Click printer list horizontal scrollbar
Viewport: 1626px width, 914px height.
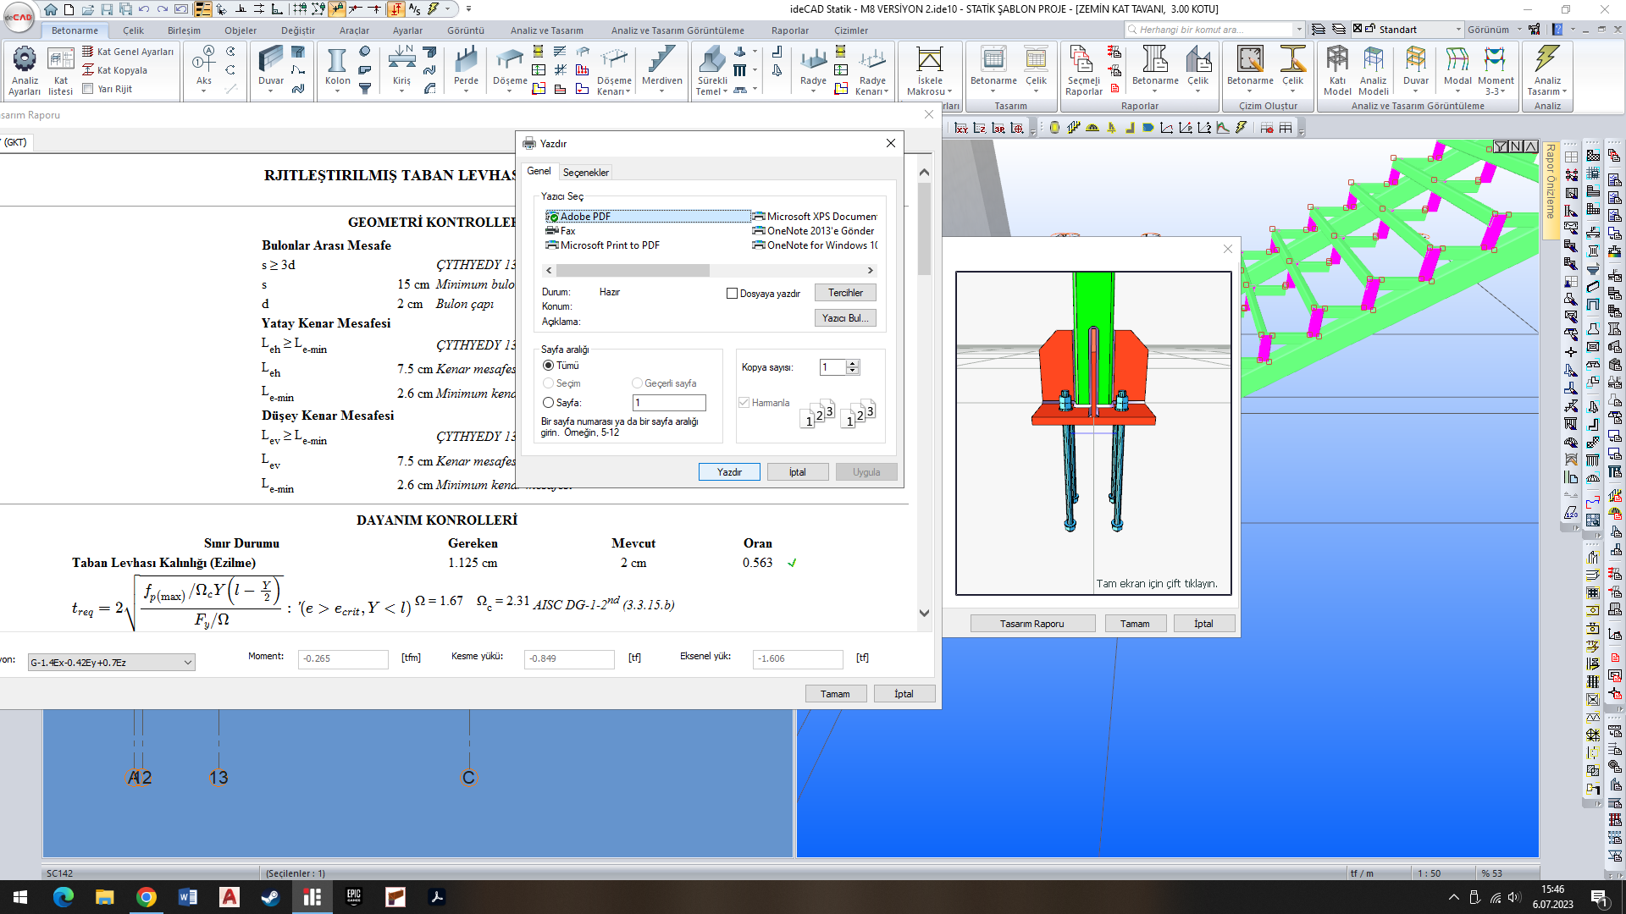pos(633,271)
